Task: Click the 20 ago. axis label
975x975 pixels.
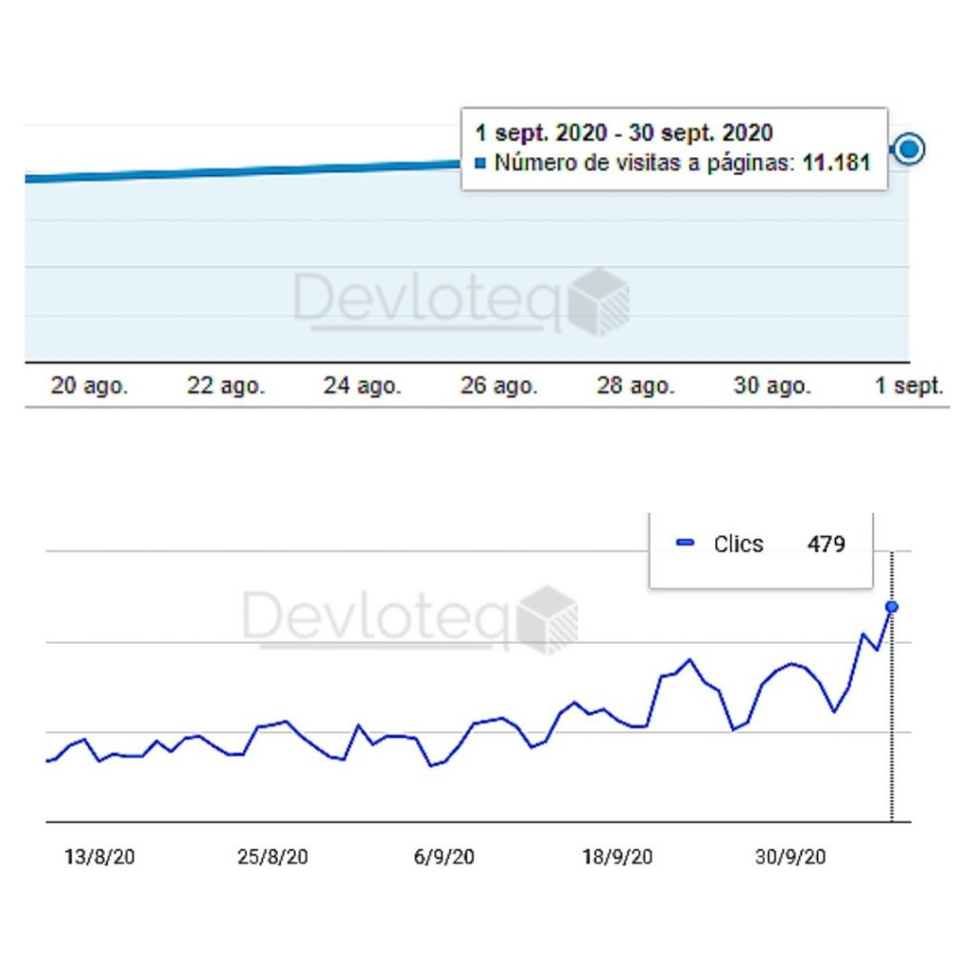Action: click(x=89, y=388)
